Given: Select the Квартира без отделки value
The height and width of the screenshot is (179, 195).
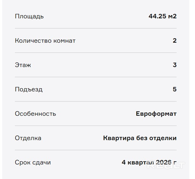Looking at the screenshot, I should 140,138.
